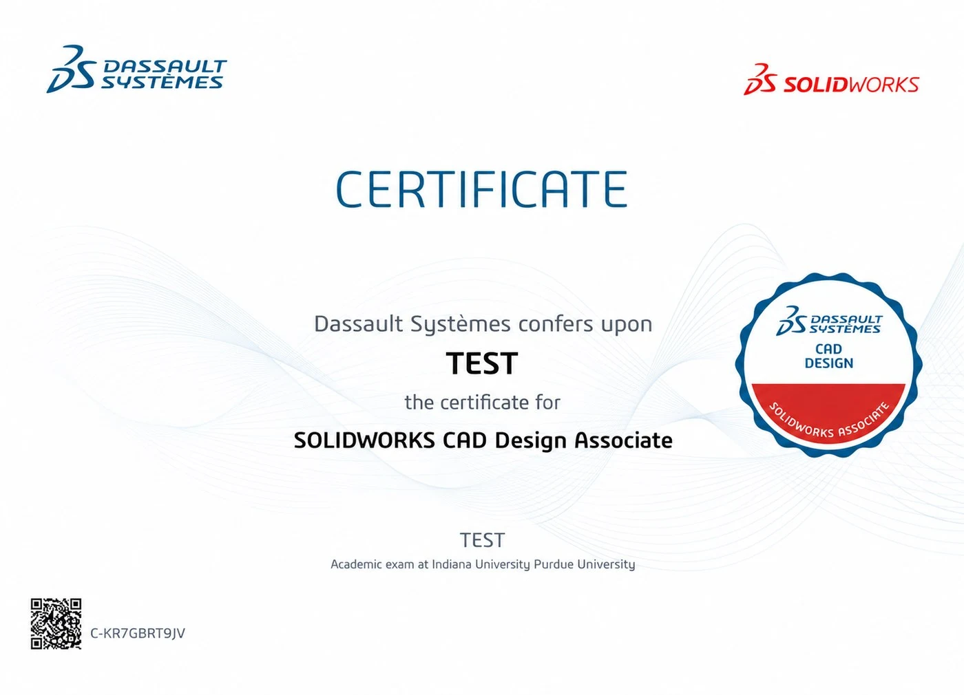Click the line 'the certificate for'

[483, 402]
